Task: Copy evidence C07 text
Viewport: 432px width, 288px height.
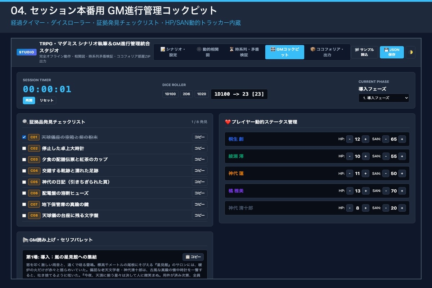Action: [x=199, y=204]
